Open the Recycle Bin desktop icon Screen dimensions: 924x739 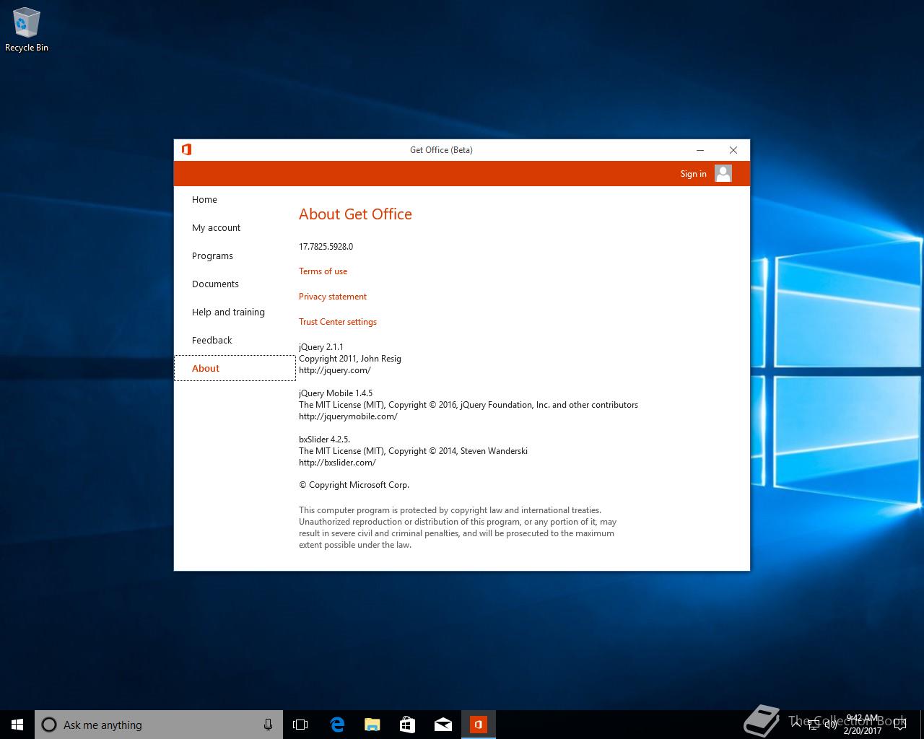point(27,30)
